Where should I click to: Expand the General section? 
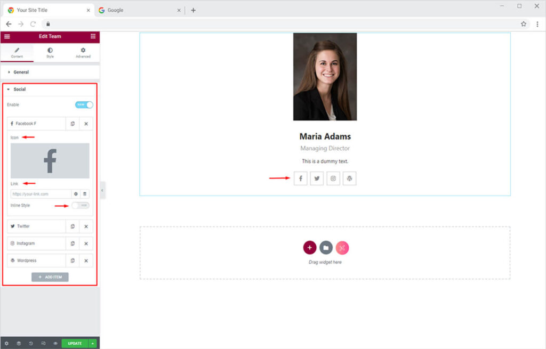21,72
